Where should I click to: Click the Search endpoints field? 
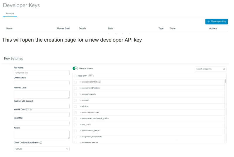coord(211,69)
